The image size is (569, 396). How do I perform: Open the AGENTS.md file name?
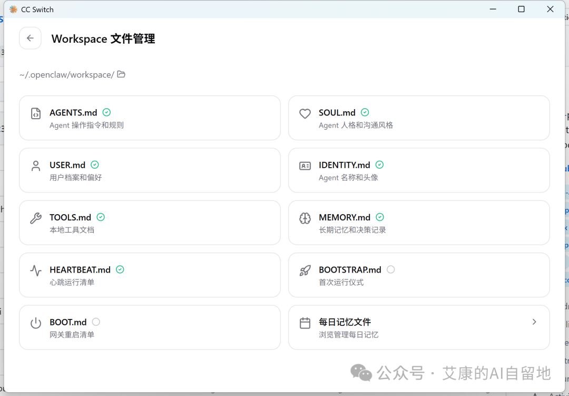(x=73, y=113)
